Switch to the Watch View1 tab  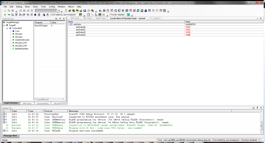[x=101, y=19]
